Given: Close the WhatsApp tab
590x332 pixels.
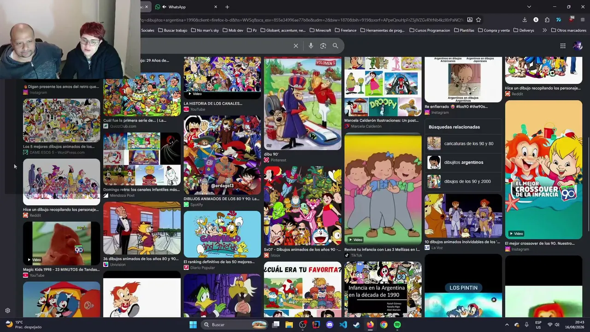Looking at the screenshot, I should [215, 7].
